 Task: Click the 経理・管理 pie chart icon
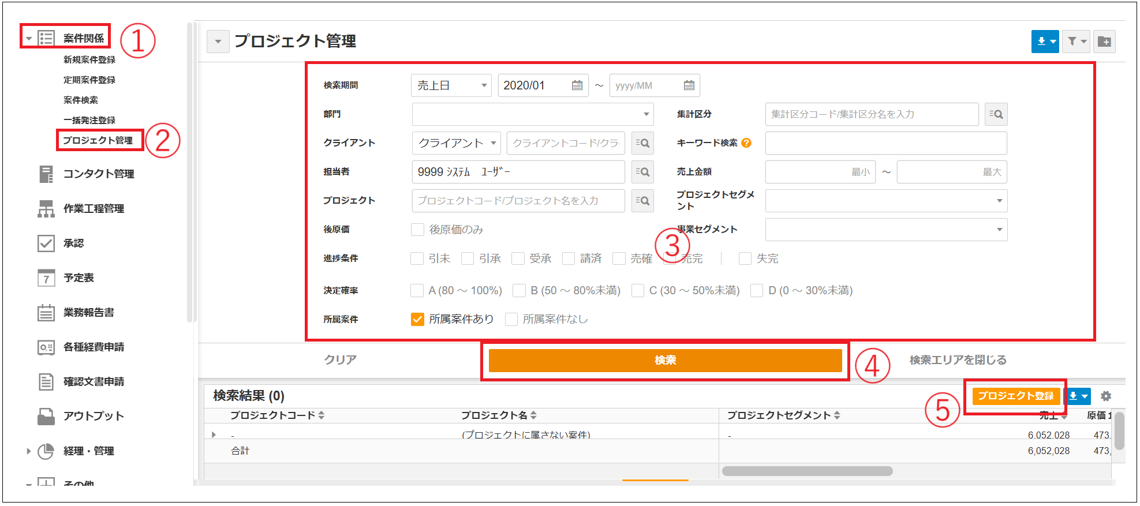pyautogui.click(x=46, y=451)
